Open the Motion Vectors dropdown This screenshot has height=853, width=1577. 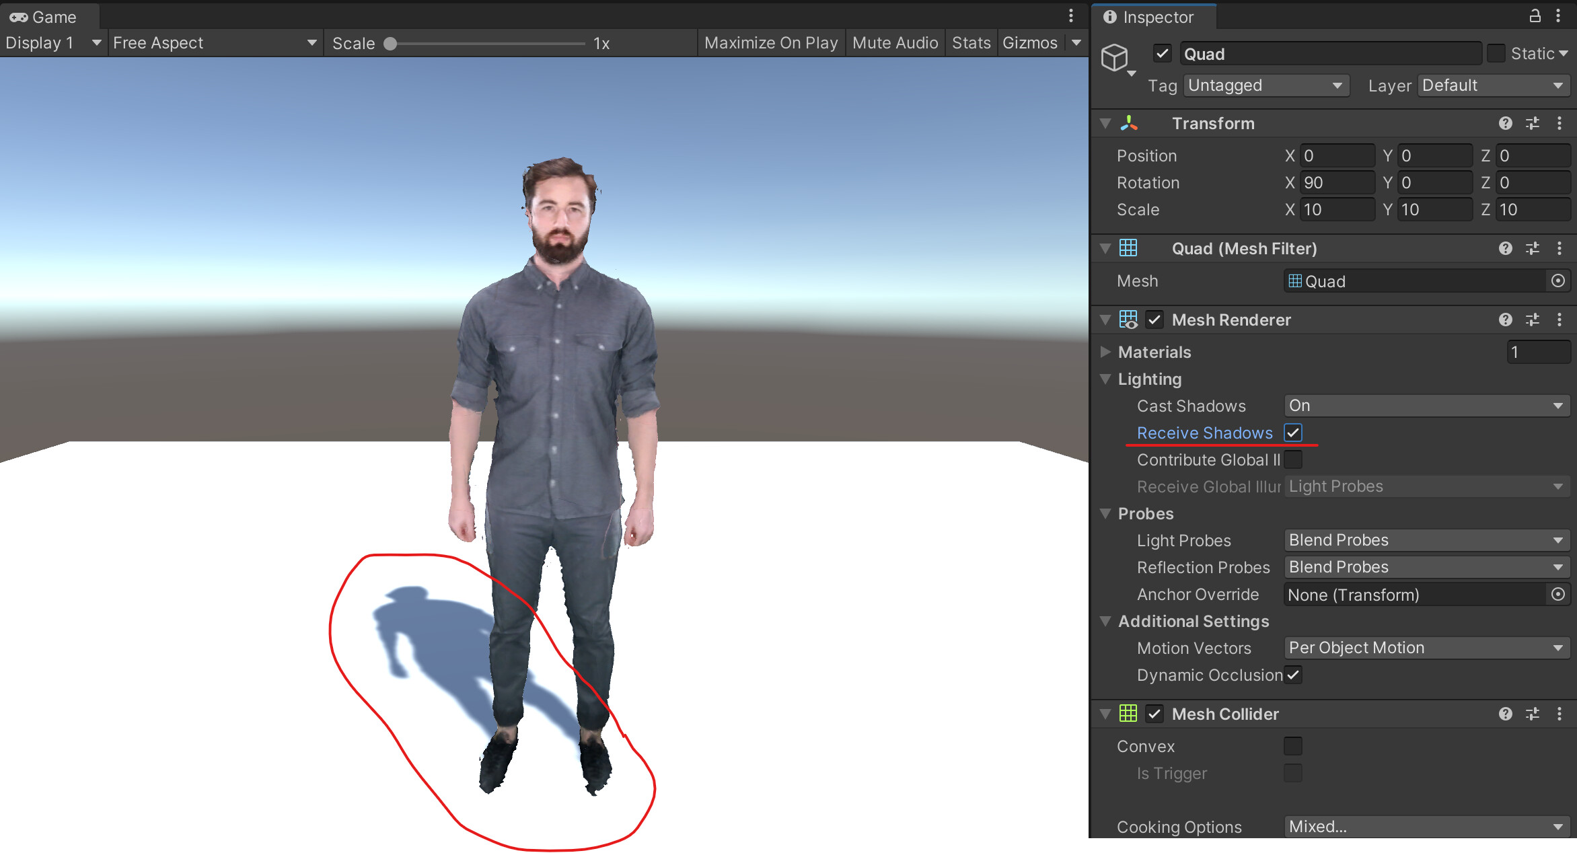(1426, 648)
